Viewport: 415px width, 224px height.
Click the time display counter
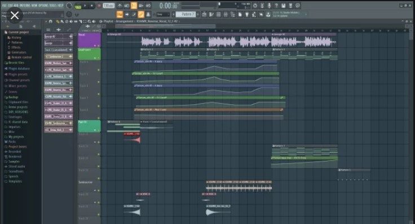[169, 6]
